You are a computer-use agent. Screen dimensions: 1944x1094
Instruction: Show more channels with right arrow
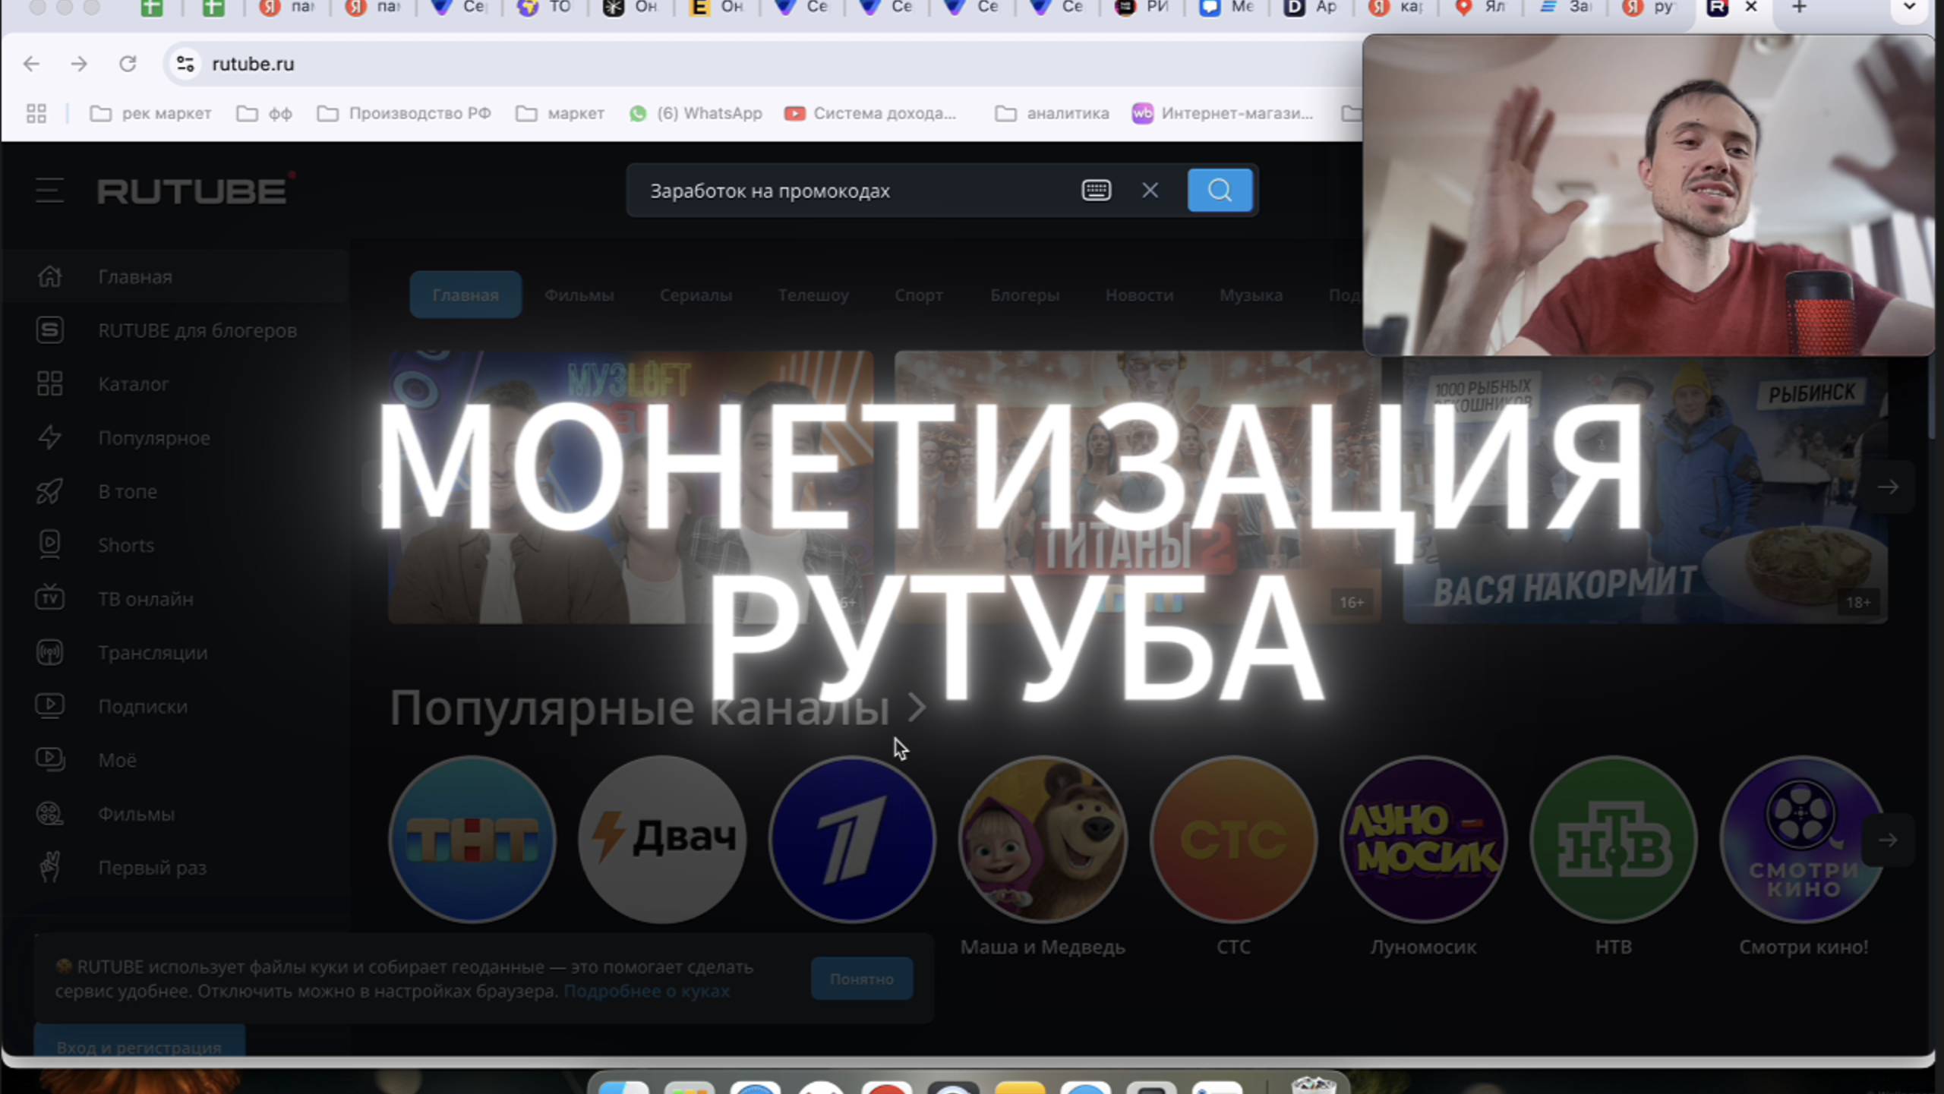pos(1887,840)
